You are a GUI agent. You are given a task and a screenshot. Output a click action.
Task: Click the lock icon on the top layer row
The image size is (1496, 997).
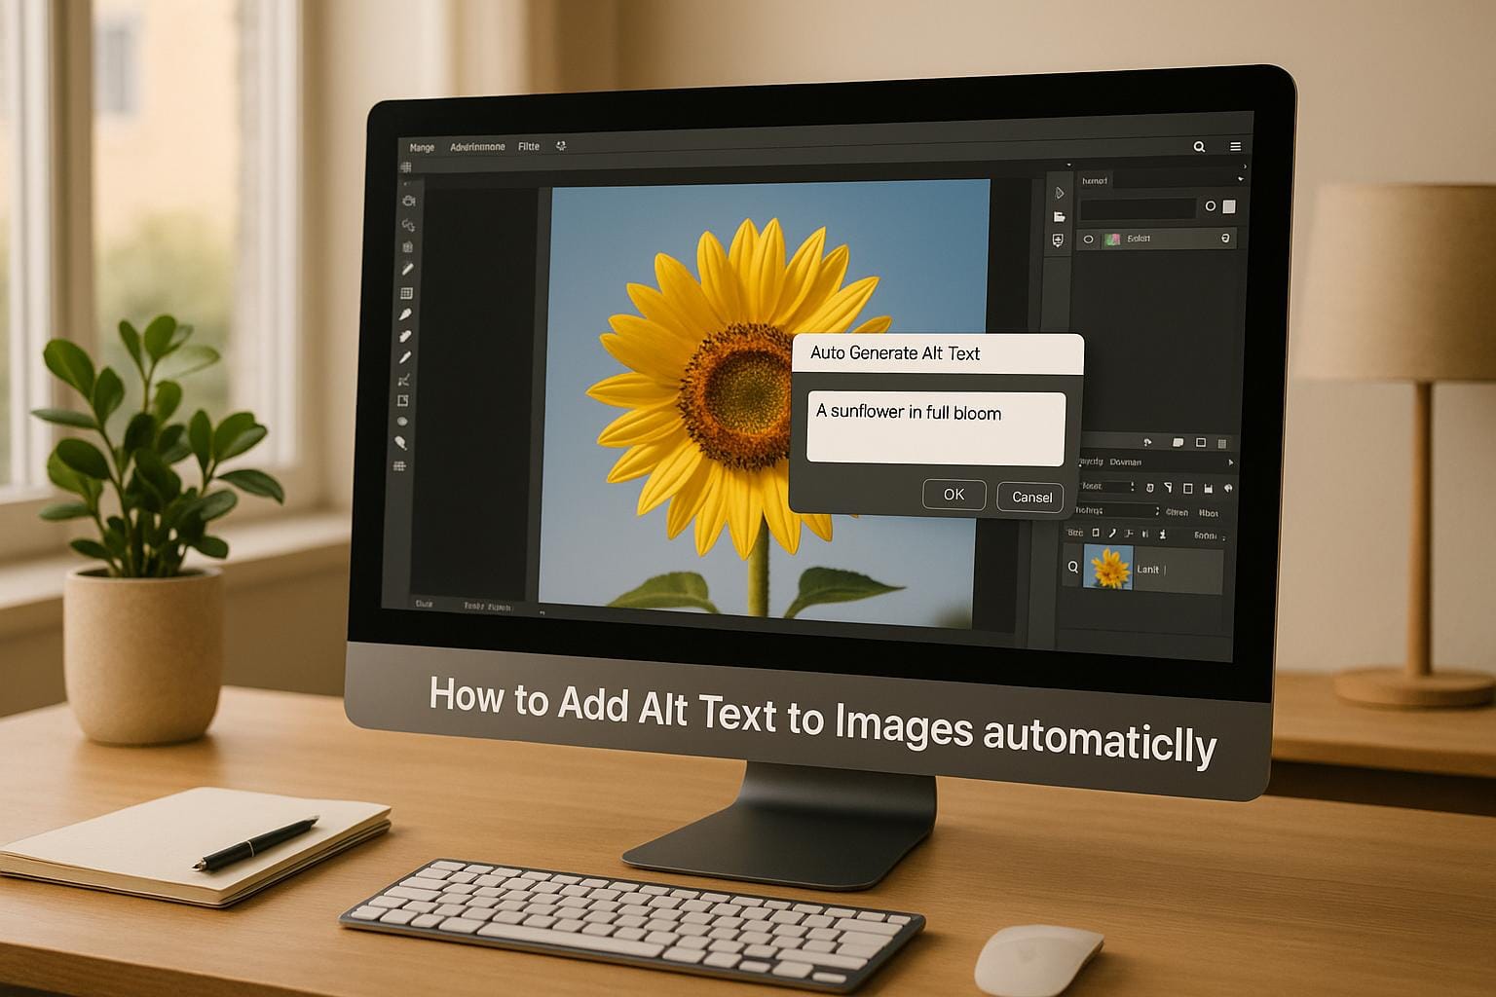pyautogui.click(x=1225, y=239)
